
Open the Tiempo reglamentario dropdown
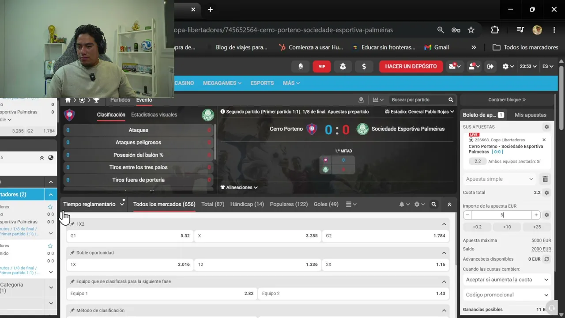[x=94, y=204]
